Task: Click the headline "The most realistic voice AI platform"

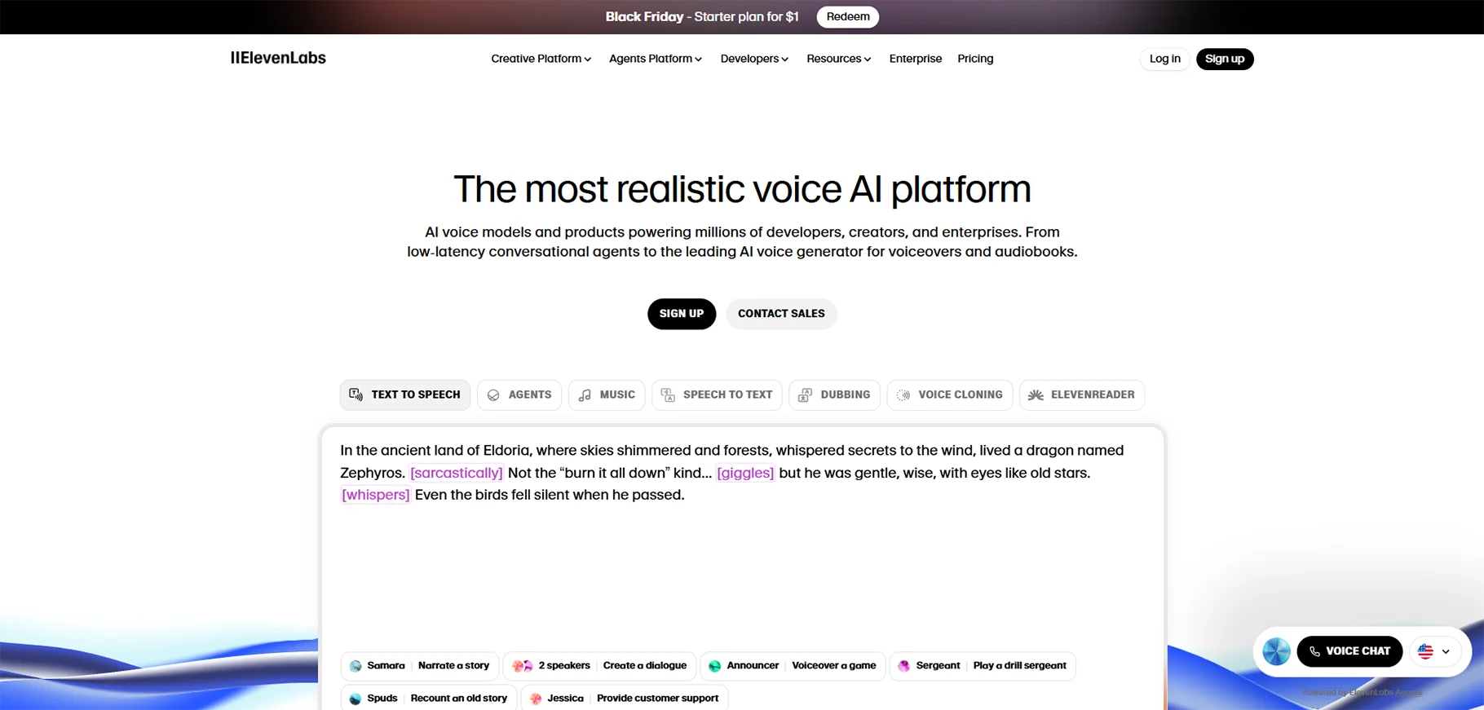Action: [x=742, y=189]
